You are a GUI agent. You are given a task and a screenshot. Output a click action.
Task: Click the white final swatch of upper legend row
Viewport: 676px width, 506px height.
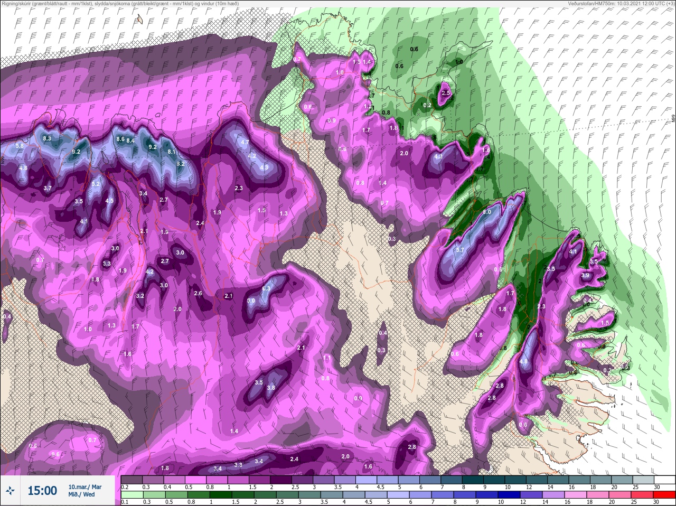[664, 480]
